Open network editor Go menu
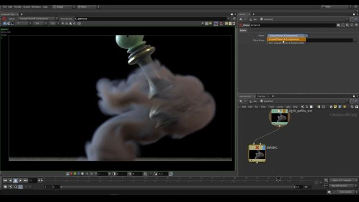This screenshot has height=202, width=359. click(x=256, y=107)
